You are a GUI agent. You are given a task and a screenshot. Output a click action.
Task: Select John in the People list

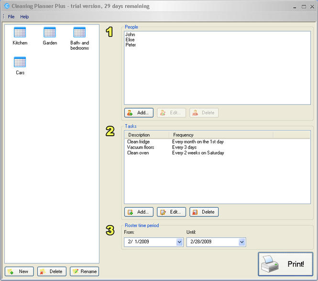click(x=130, y=34)
